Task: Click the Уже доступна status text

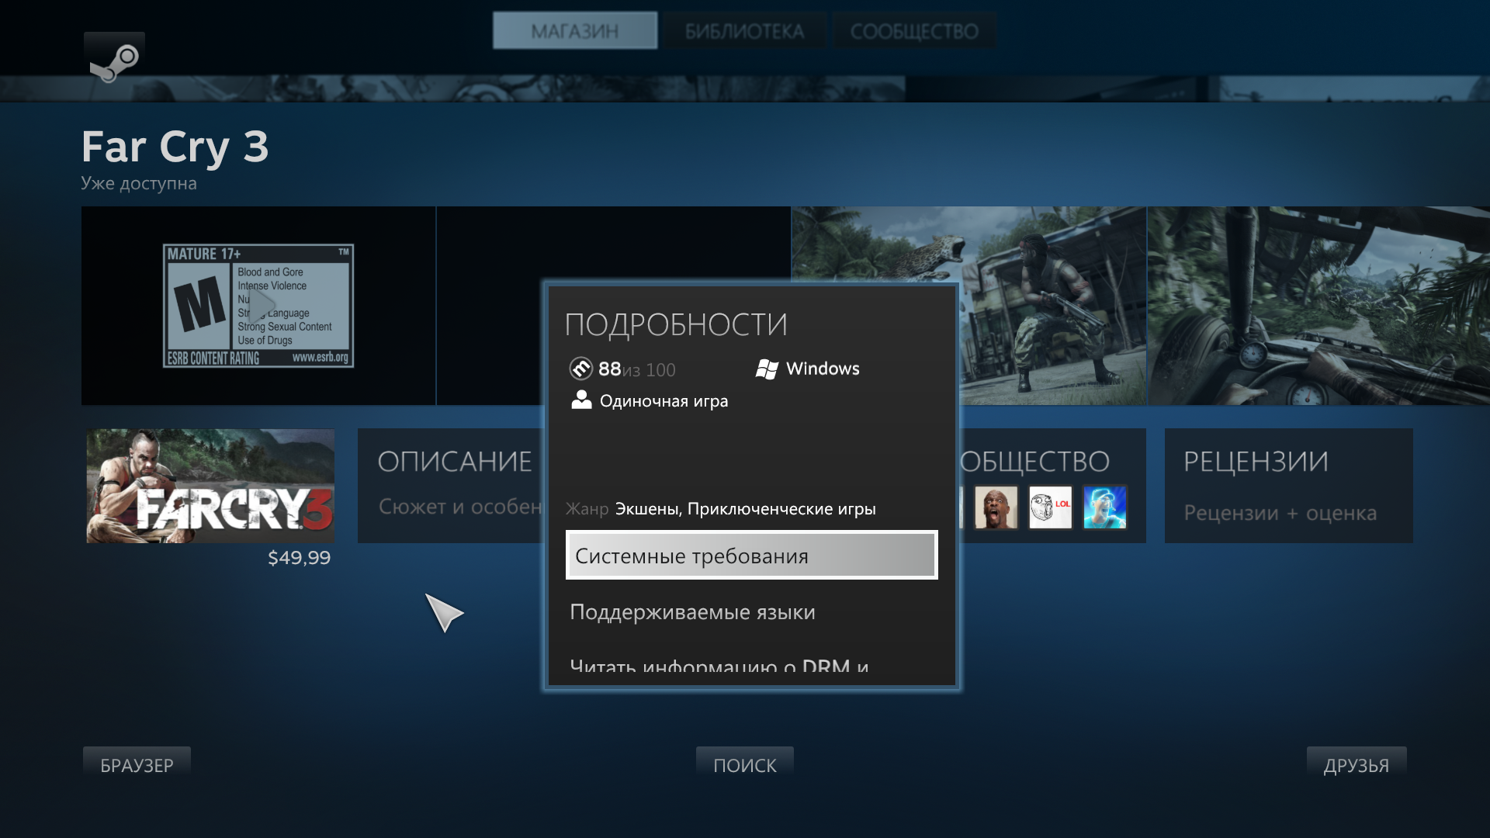Action: click(x=139, y=184)
